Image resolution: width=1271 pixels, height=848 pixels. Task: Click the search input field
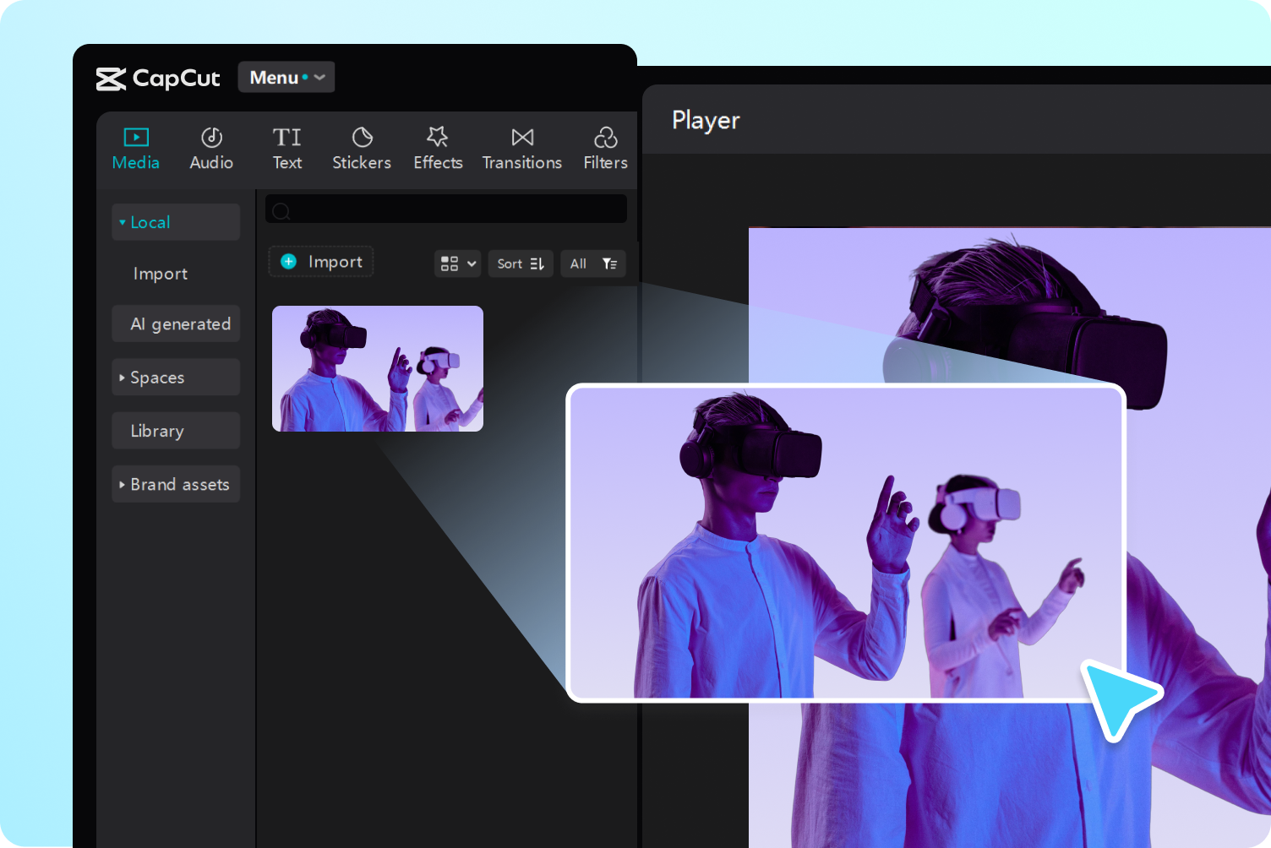(445, 210)
